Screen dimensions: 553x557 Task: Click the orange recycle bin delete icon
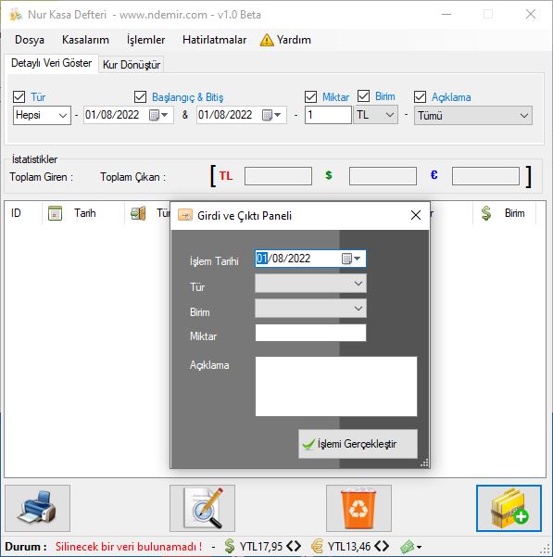tap(358, 508)
